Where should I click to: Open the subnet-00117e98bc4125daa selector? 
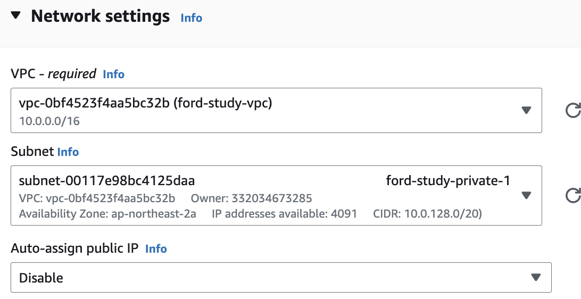[x=277, y=195]
